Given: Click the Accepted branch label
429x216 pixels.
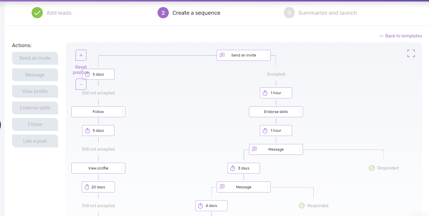Looking at the screenshot, I should (x=276, y=74).
